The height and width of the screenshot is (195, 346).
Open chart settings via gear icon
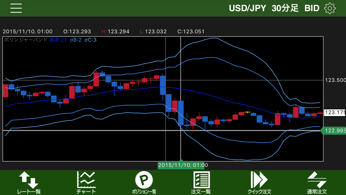pos(330,8)
